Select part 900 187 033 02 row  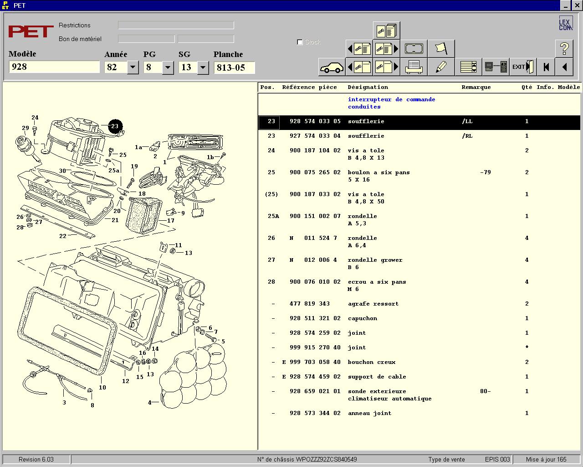[419, 198]
